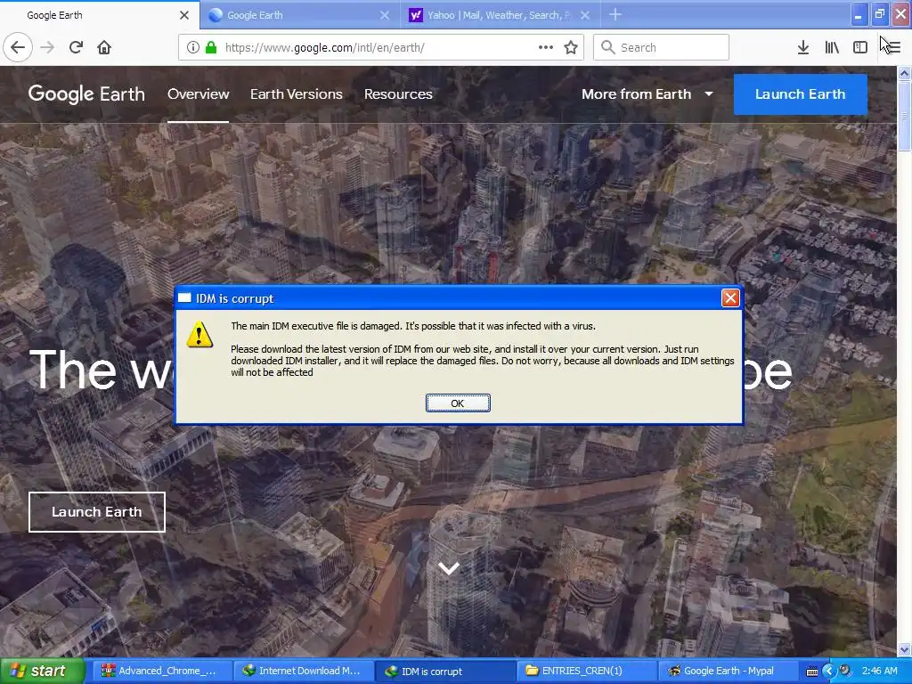The image size is (912, 684).
Task: Open the downloads arrow icon
Action: (802, 47)
